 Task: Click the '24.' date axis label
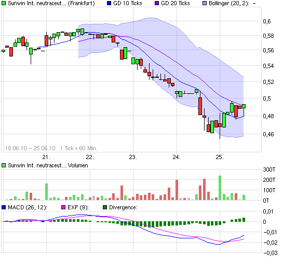pos(177,157)
